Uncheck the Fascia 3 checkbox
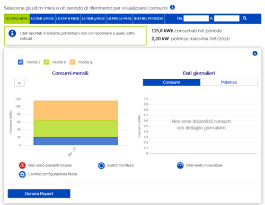Screen dimensions: 265x205 pyautogui.click(x=72, y=62)
